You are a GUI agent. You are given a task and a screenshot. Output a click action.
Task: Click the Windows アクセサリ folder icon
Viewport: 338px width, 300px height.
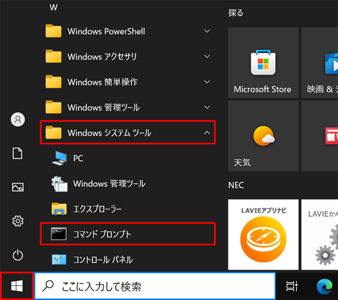tap(53, 56)
